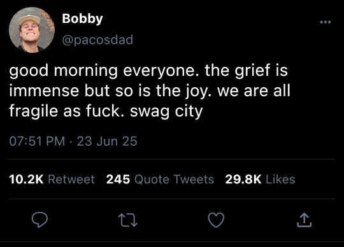This screenshot has height=247, width=344.
Task: Click the word Retweet beside 10.2K
Action: point(71,179)
